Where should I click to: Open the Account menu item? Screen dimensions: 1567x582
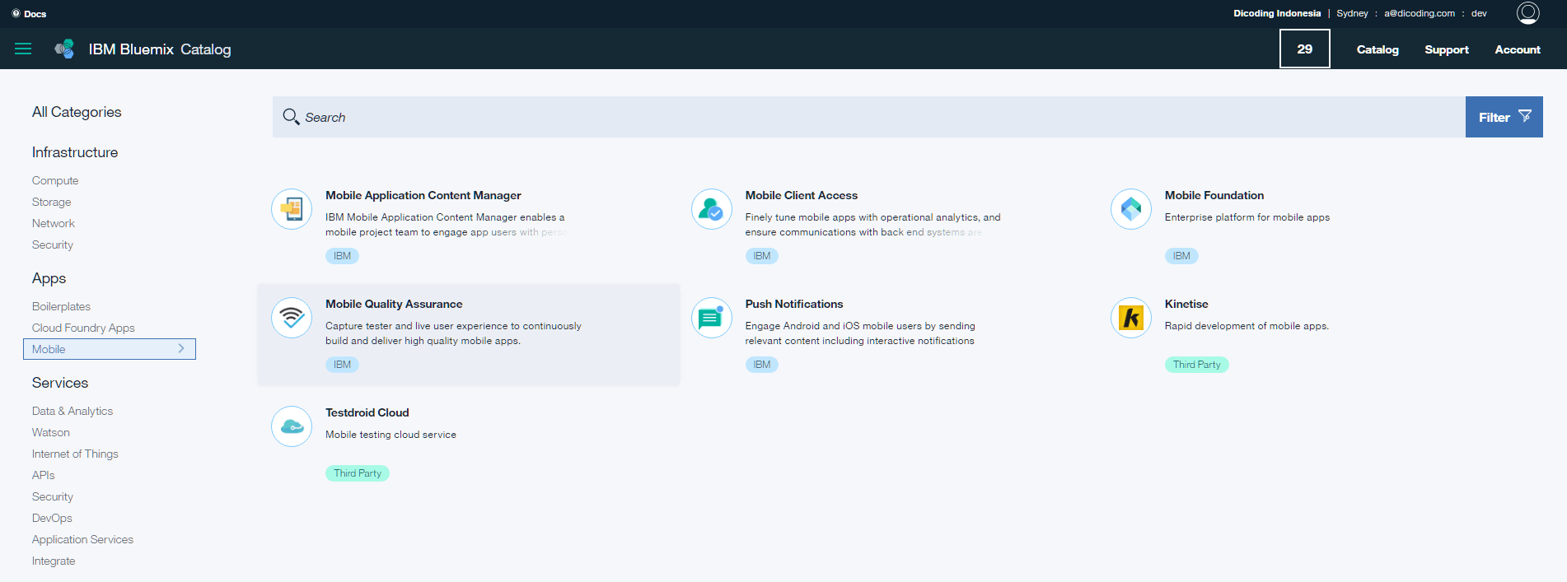coord(1517,49)
